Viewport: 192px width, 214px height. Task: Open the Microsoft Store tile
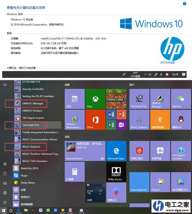(85, 151)
